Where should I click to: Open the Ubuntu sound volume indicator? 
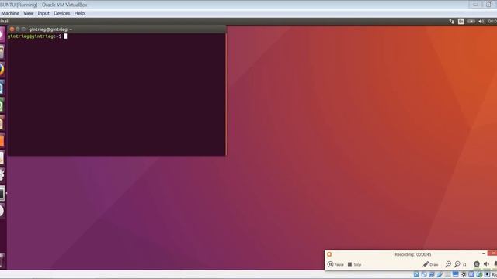click(x=481, y=21)
